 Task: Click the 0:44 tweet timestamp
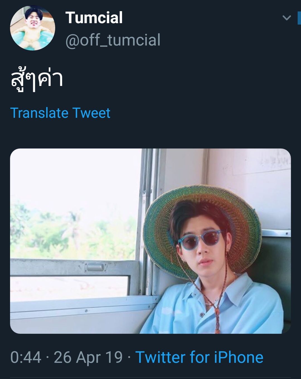pyautogui.click(x=26, y=357)
